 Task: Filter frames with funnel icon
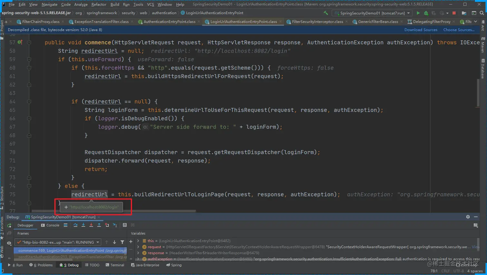pyautogui.click(x=122, y=242)
